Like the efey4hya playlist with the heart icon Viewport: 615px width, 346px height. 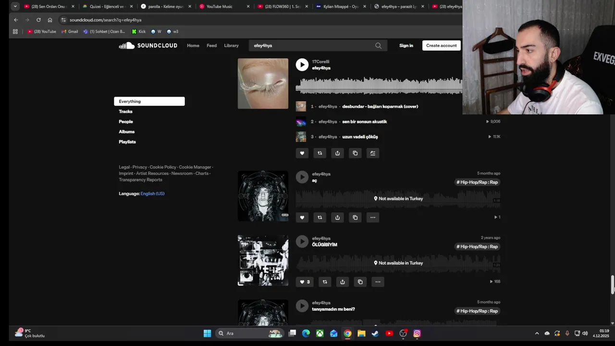point(302,153)
